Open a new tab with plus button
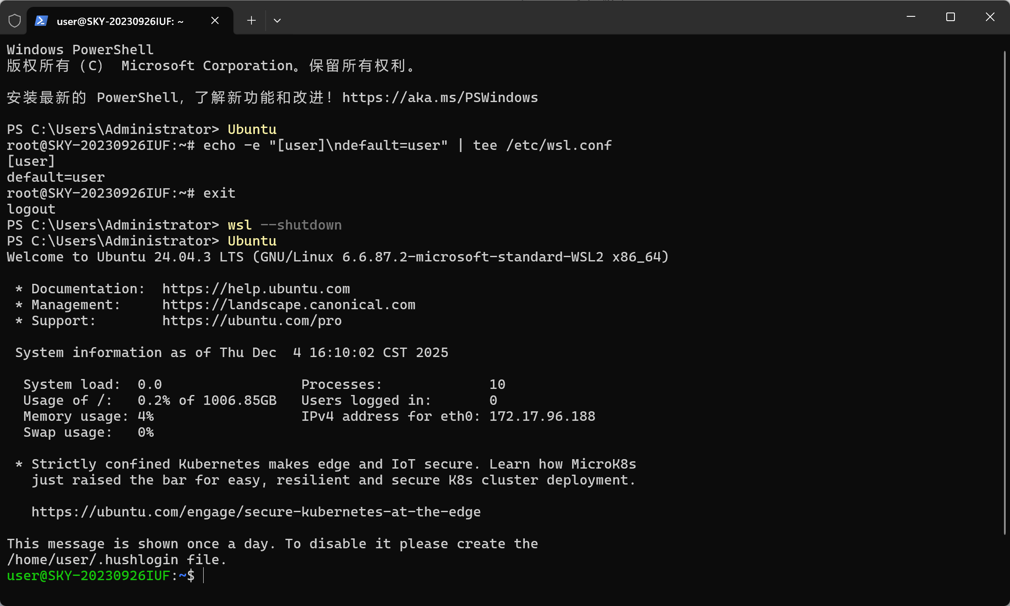The image size is (1010, 606). [251, 20]
